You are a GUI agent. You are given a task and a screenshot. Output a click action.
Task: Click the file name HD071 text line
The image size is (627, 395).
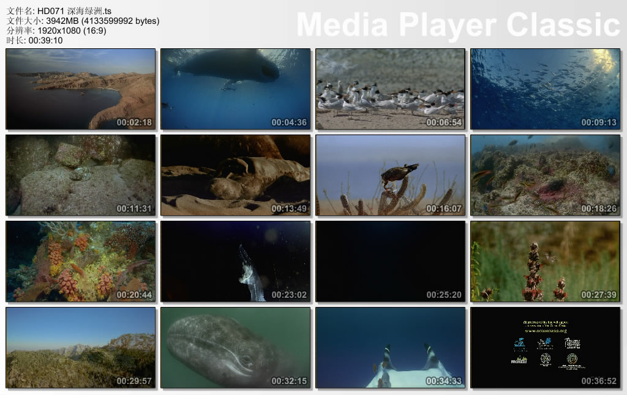(59, 11)
